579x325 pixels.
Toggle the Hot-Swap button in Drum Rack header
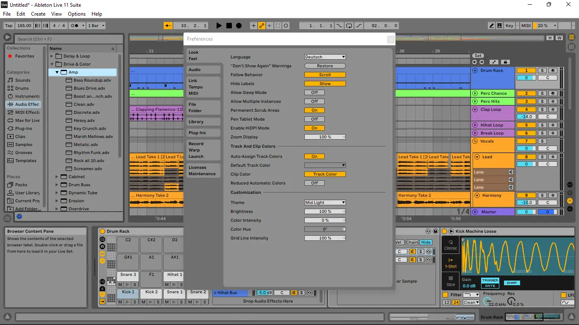point(428,231)
